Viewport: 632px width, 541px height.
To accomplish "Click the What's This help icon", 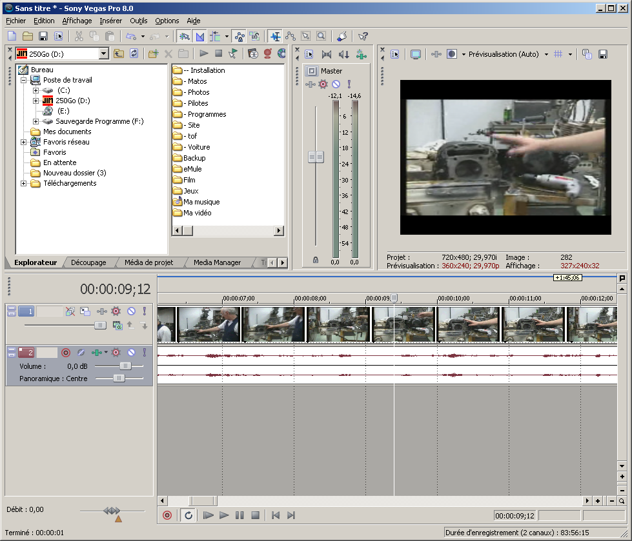I will (363, 37).
